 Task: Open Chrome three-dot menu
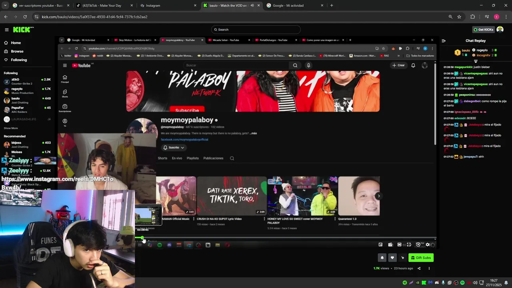point(506,17)
